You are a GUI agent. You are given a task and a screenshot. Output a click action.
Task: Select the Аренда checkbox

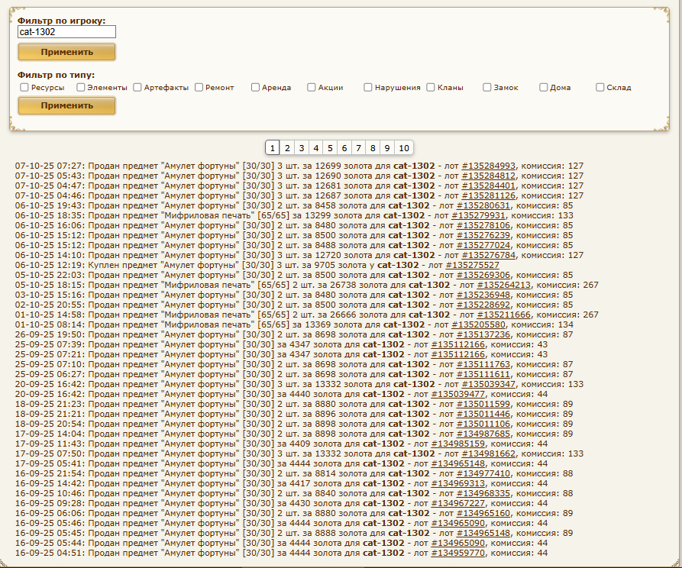point(256,88)
